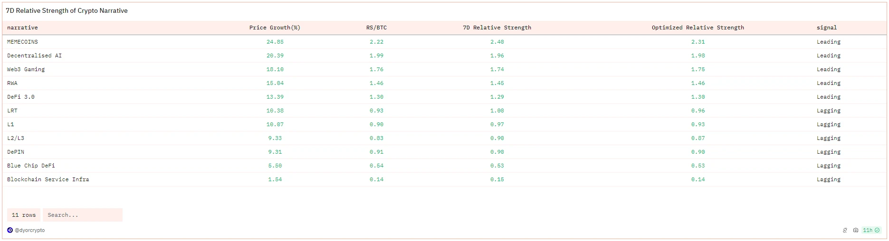The width and height of the screenshot is (889, 241).
Task: Click the 2.31 Optimized Relative Strength value
Action: pyautogui.click(x=698, y=42)
